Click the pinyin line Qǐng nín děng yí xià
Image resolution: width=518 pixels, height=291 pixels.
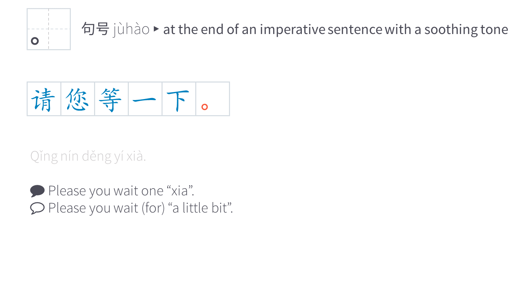click(88, 157)
